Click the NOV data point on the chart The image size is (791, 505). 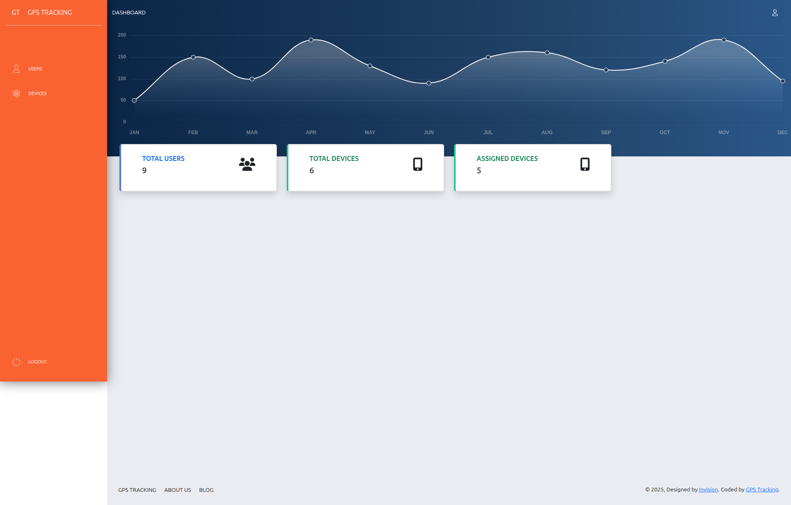coord(723,40)
